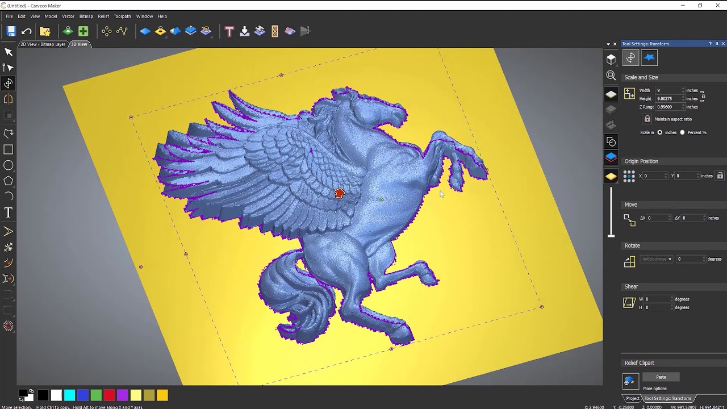Pick the purple color swatch

(122, 395)
